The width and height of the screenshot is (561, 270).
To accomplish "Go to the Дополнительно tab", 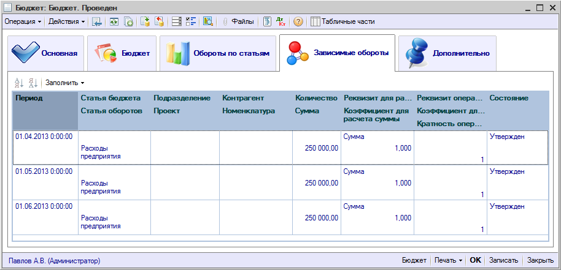I will point(448,54).
